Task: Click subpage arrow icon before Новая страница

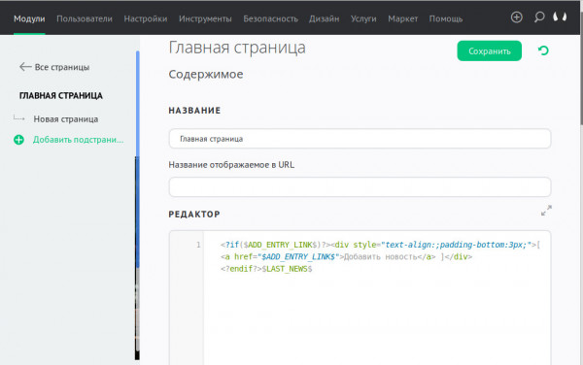Action: click(x=19, y=118)
